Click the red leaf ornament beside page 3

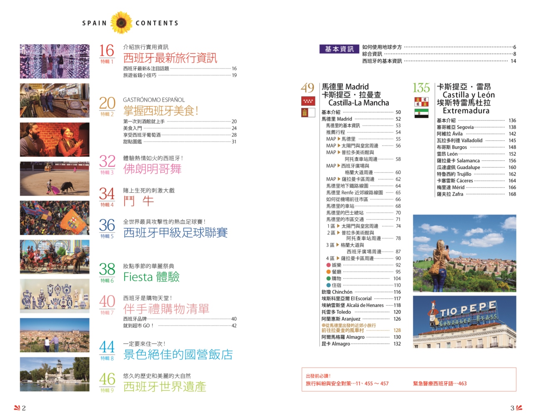click(519, 408)
